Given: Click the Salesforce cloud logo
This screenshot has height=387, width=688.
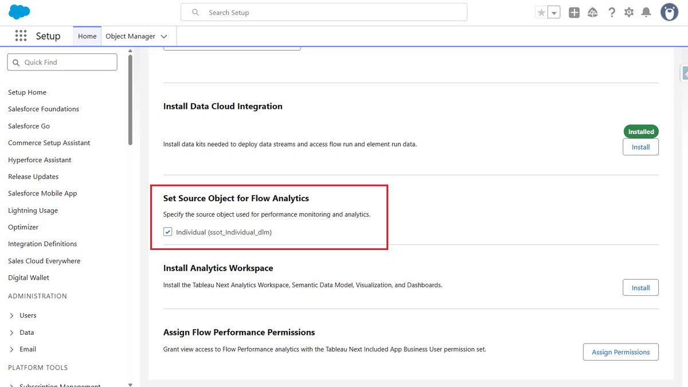Looking at the screenshot, I should pos(19,11).
